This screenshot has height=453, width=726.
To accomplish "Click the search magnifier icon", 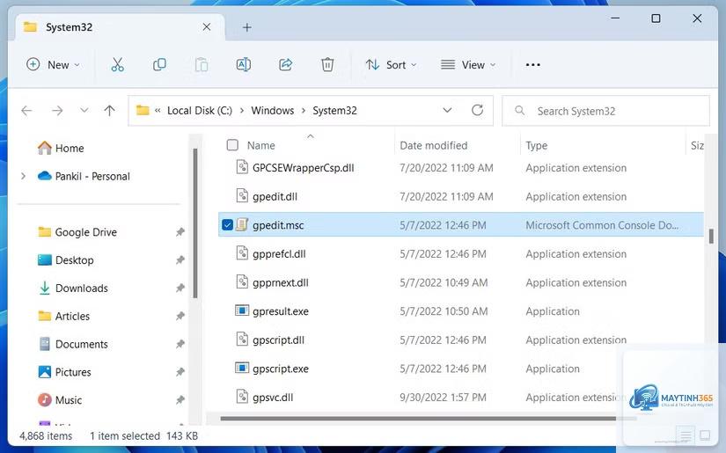I will (x=520, y=111).
